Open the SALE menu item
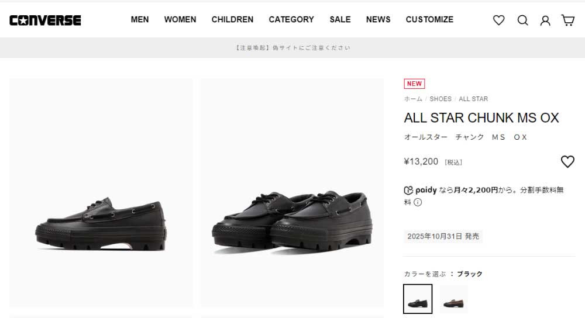 pyautogui.click(x=340, y=19)
